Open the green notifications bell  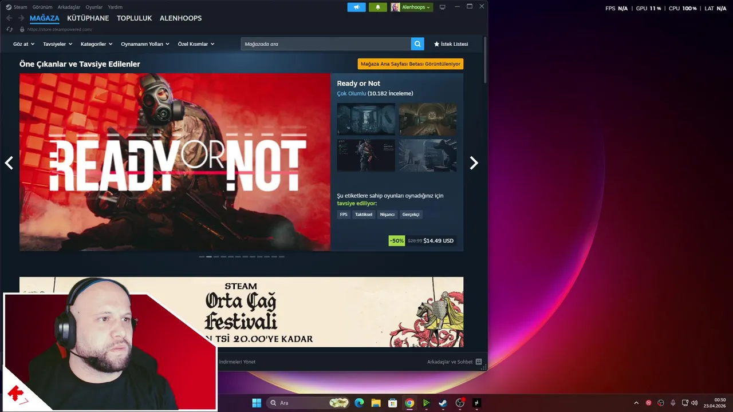[x=378, y=7]
